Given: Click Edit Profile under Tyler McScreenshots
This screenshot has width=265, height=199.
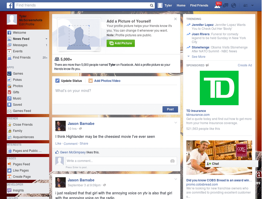Looking at the screenshot, I should click(27, 24).
